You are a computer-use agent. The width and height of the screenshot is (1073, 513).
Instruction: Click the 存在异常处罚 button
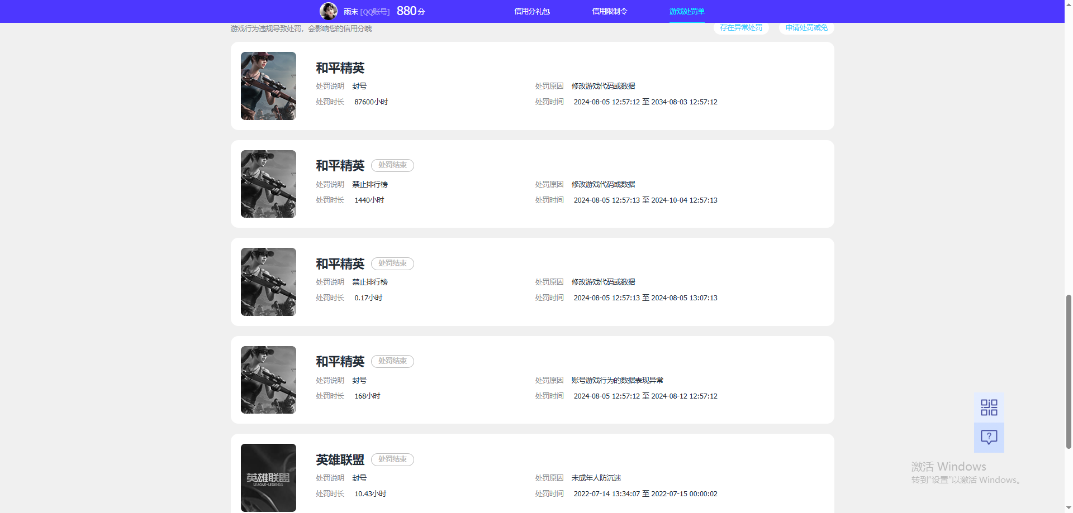[x=741, y=28]
